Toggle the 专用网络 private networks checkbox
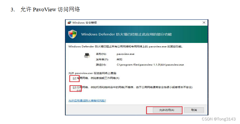The width and height of the screenshot is (240, 124). click(x=75, y=78)
